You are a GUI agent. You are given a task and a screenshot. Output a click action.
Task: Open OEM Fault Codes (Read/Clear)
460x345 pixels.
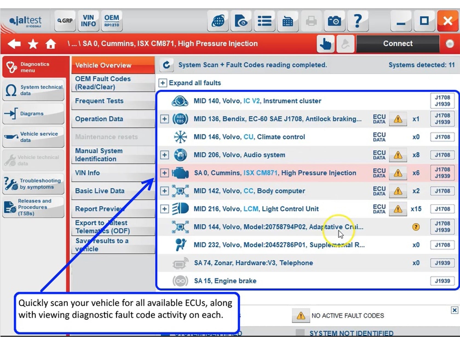(113, 83)
